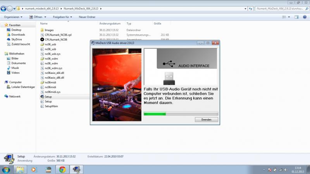This screenshot has width=310, height=174.
Task: Sort files by the Name column
Action: 44,24
